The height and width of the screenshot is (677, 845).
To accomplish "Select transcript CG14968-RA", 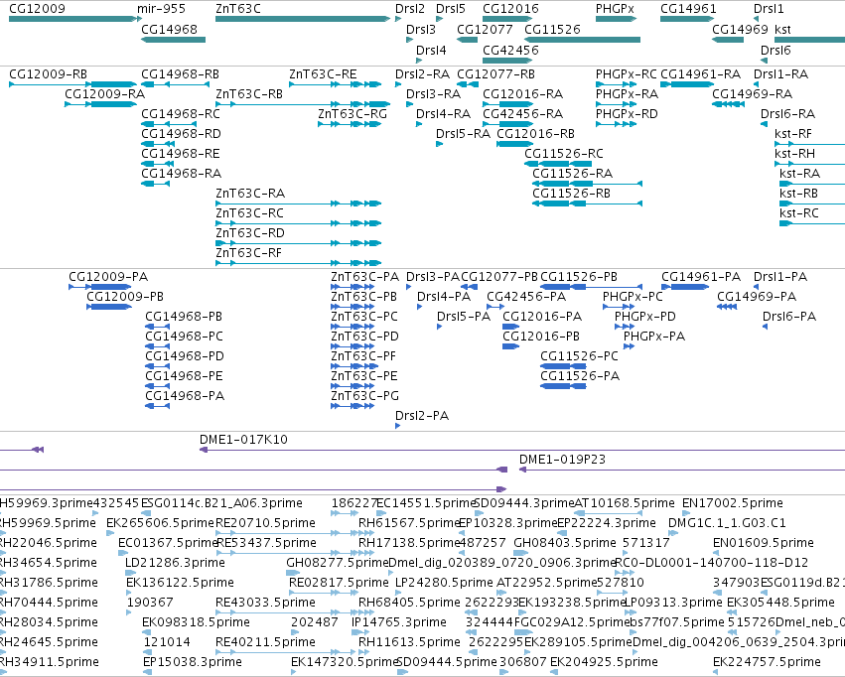I will 155,184.
